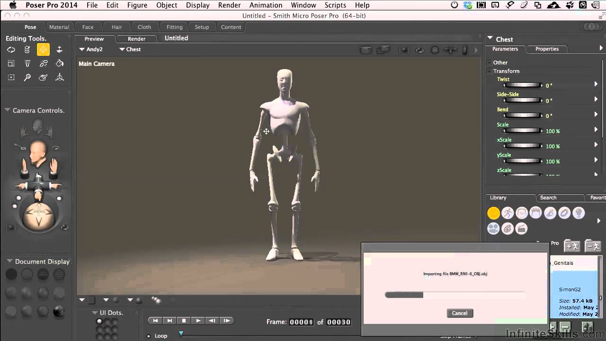606x341 pixels.
Task: Switch to the Material room tab
Action: (x=59, y=27)
